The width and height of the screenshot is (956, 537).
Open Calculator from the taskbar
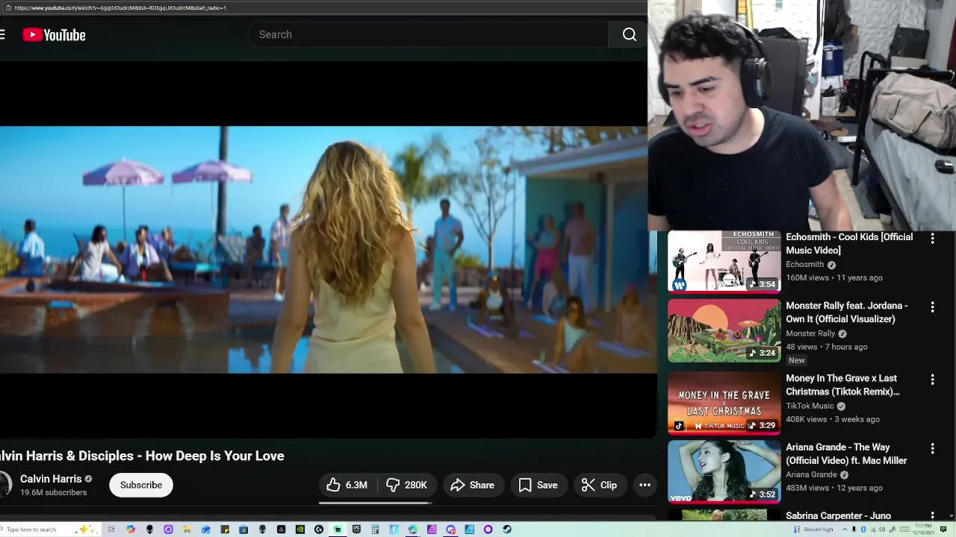375,530
